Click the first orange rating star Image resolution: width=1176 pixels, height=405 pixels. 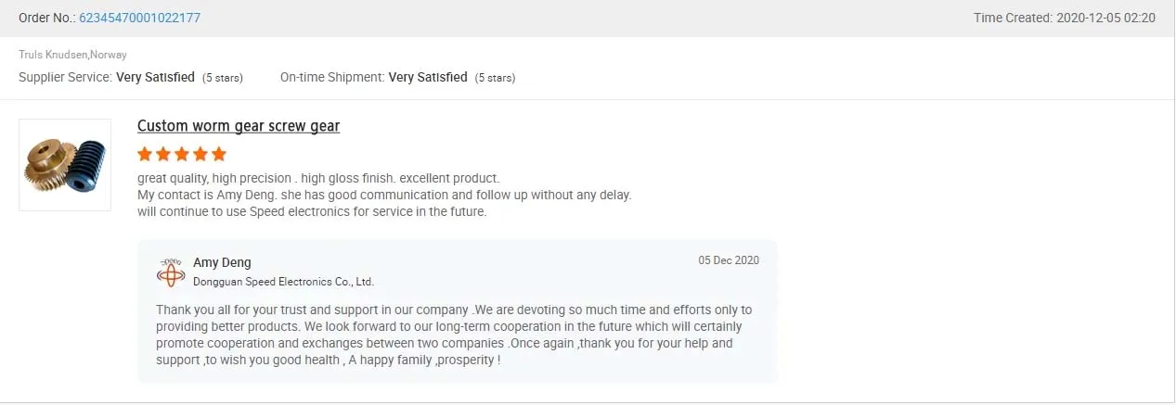tap(145, 154)
